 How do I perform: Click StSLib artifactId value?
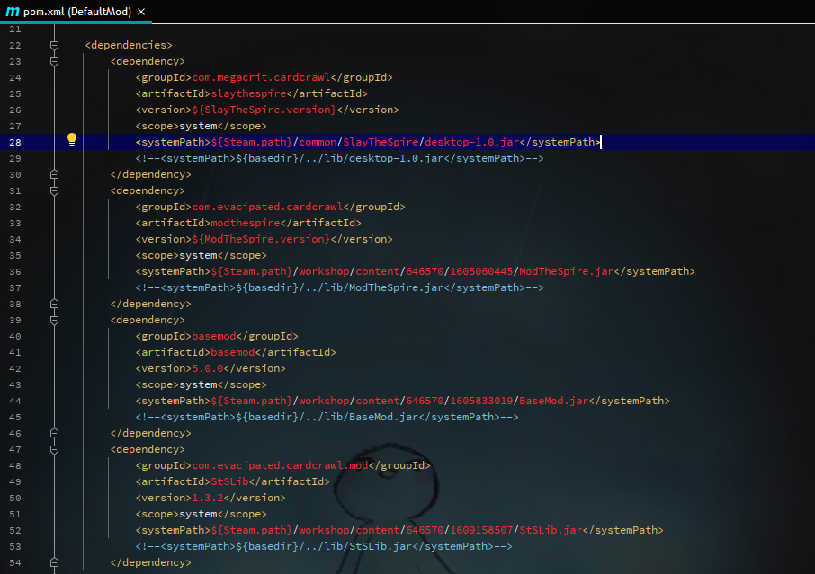tap(229, 481)
